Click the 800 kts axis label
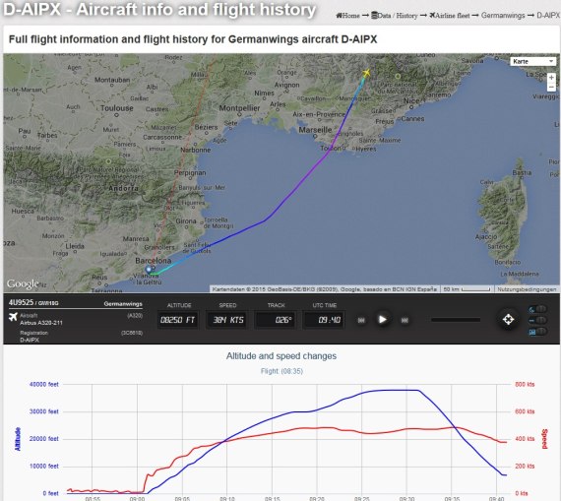Image resolution: width=561 pixels, height=501 pixels. 525,384
